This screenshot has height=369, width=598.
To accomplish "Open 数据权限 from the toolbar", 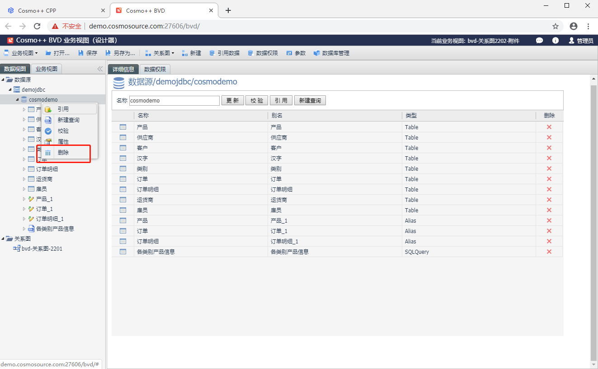I will click(x=263, y=53).
